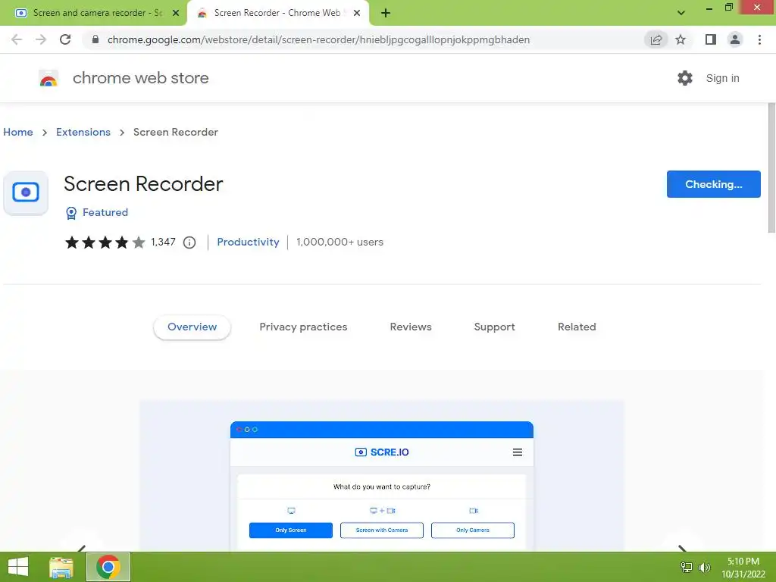Click the browser back arrow
776x582 pixels.
(x=17, y=39)
